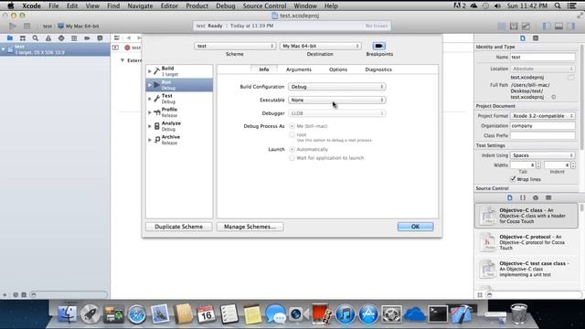Open the Indent Using Spaces dropdown
Viewport: 585px width, 329px height.
542,155
